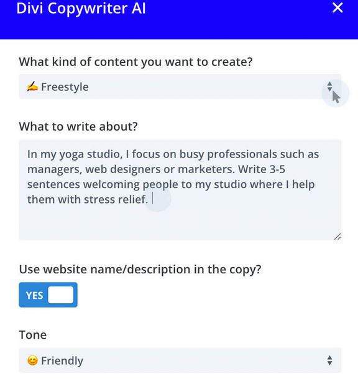Click the Tone dropdown arrows

[x=329, y=360]
